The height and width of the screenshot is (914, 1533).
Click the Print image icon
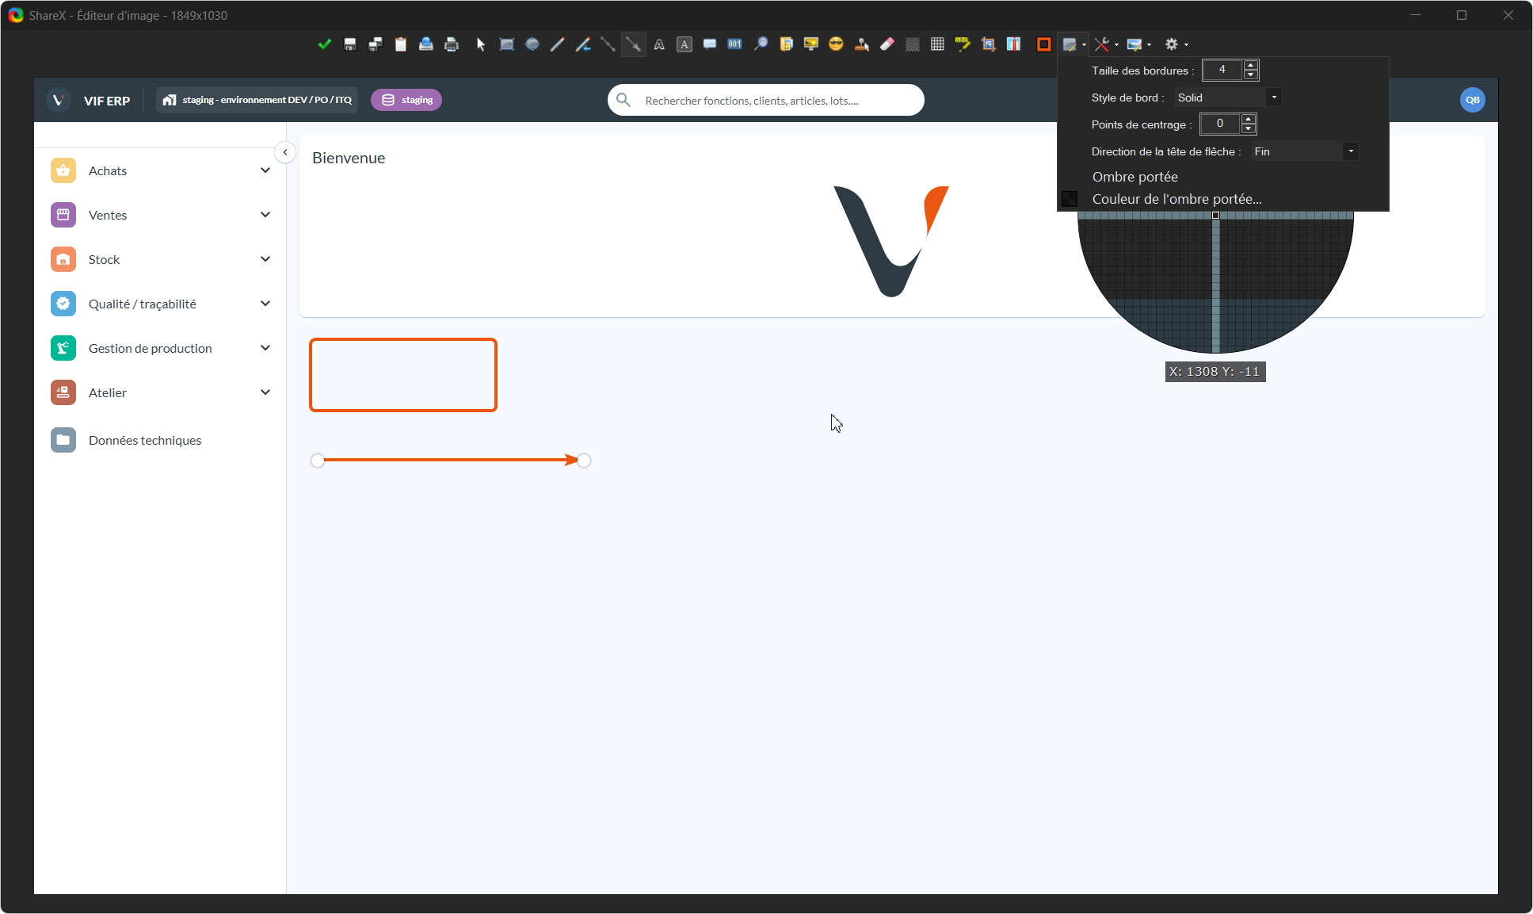[x=452, y=44]
